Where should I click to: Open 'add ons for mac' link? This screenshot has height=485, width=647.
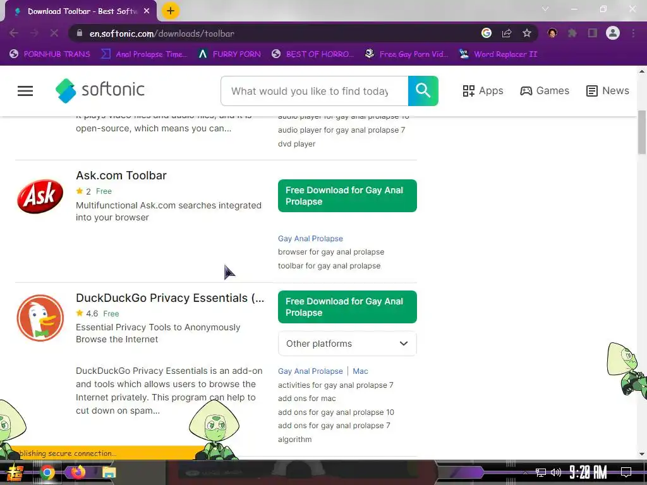click(x=307, y=398)
